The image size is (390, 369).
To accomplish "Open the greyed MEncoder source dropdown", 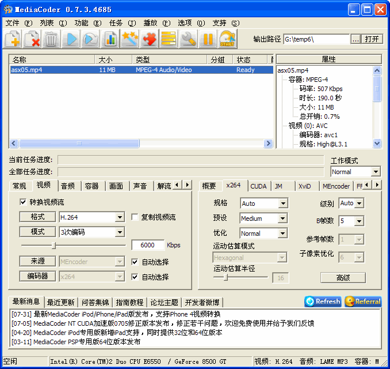I will click(120, 262).
